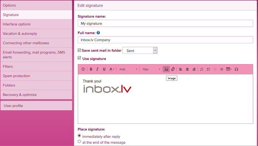Click the Thank you! text in editor
The height and width of the screenshot is (146, 258).
coord(92,81)
